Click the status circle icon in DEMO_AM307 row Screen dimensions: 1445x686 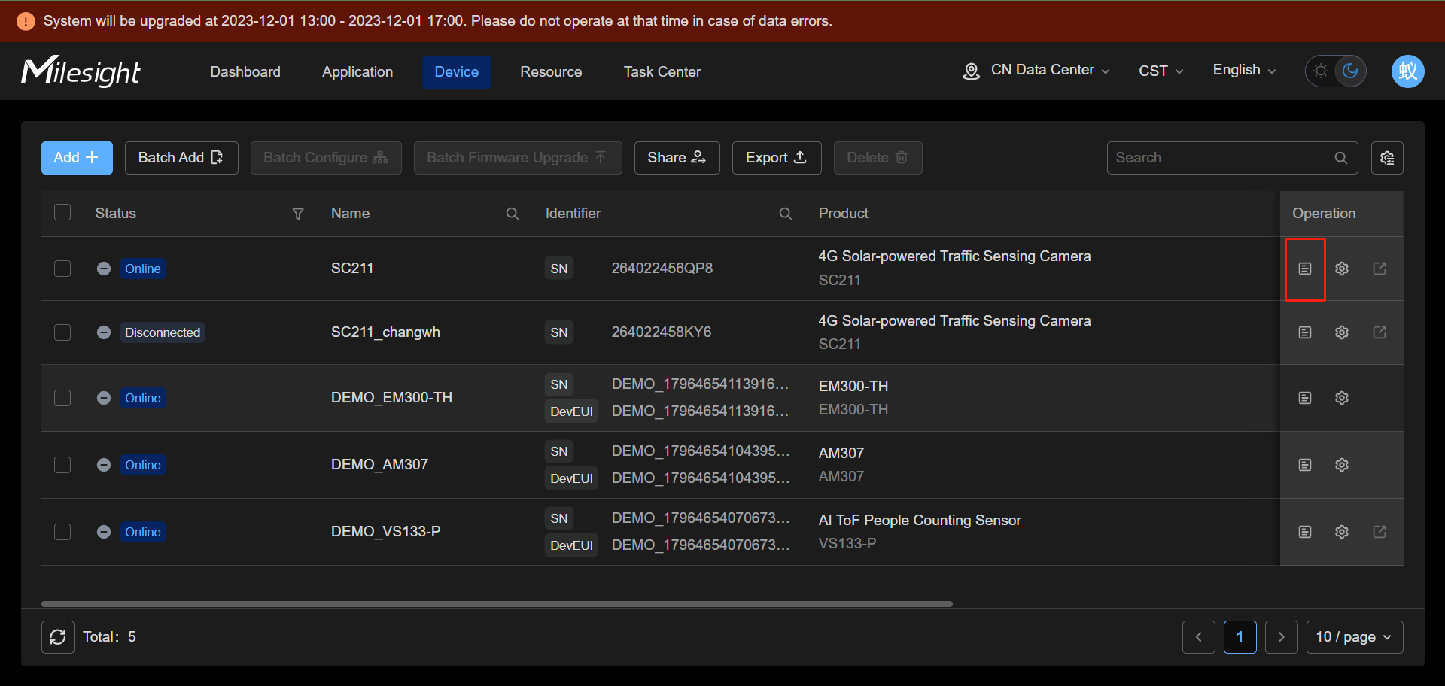tap(104, 465)
